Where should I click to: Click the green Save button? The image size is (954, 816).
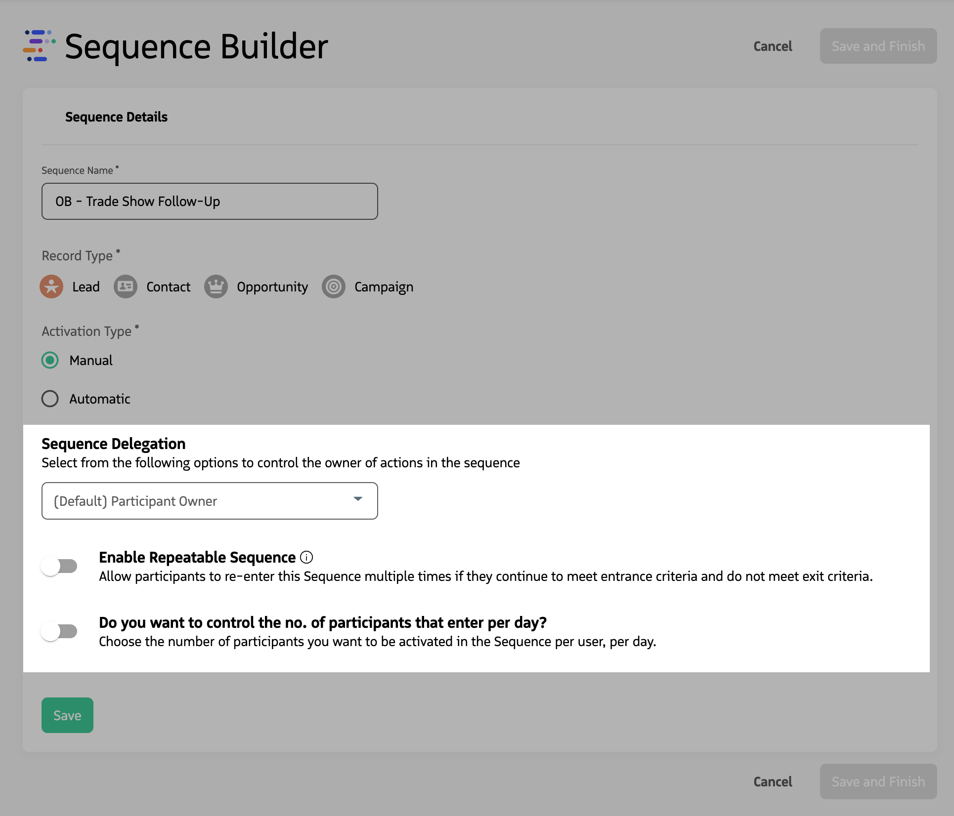click(x=67, y=715)
